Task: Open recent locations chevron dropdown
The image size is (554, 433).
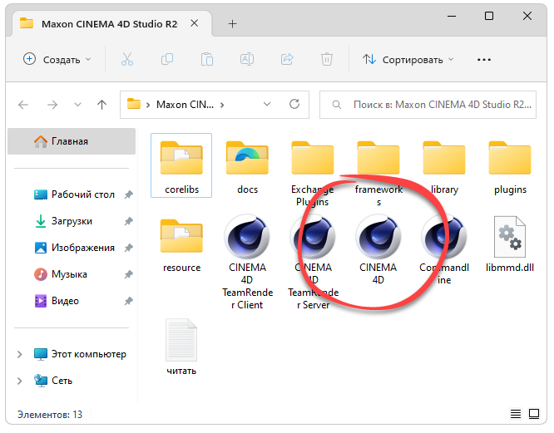Action: click(x=77, y=105)
